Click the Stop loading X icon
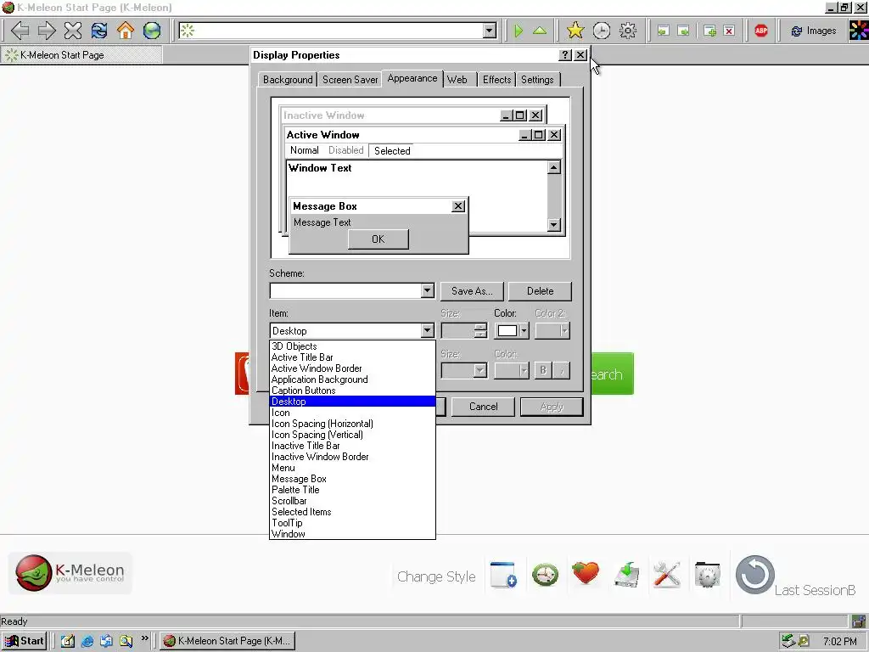869x652 pixels. click(x=73, y=31)
